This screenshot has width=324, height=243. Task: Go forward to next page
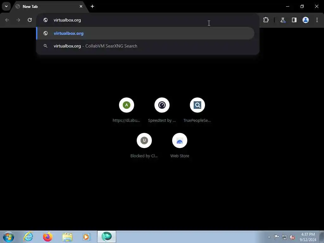pyautogui.click(x=18, y=20)
